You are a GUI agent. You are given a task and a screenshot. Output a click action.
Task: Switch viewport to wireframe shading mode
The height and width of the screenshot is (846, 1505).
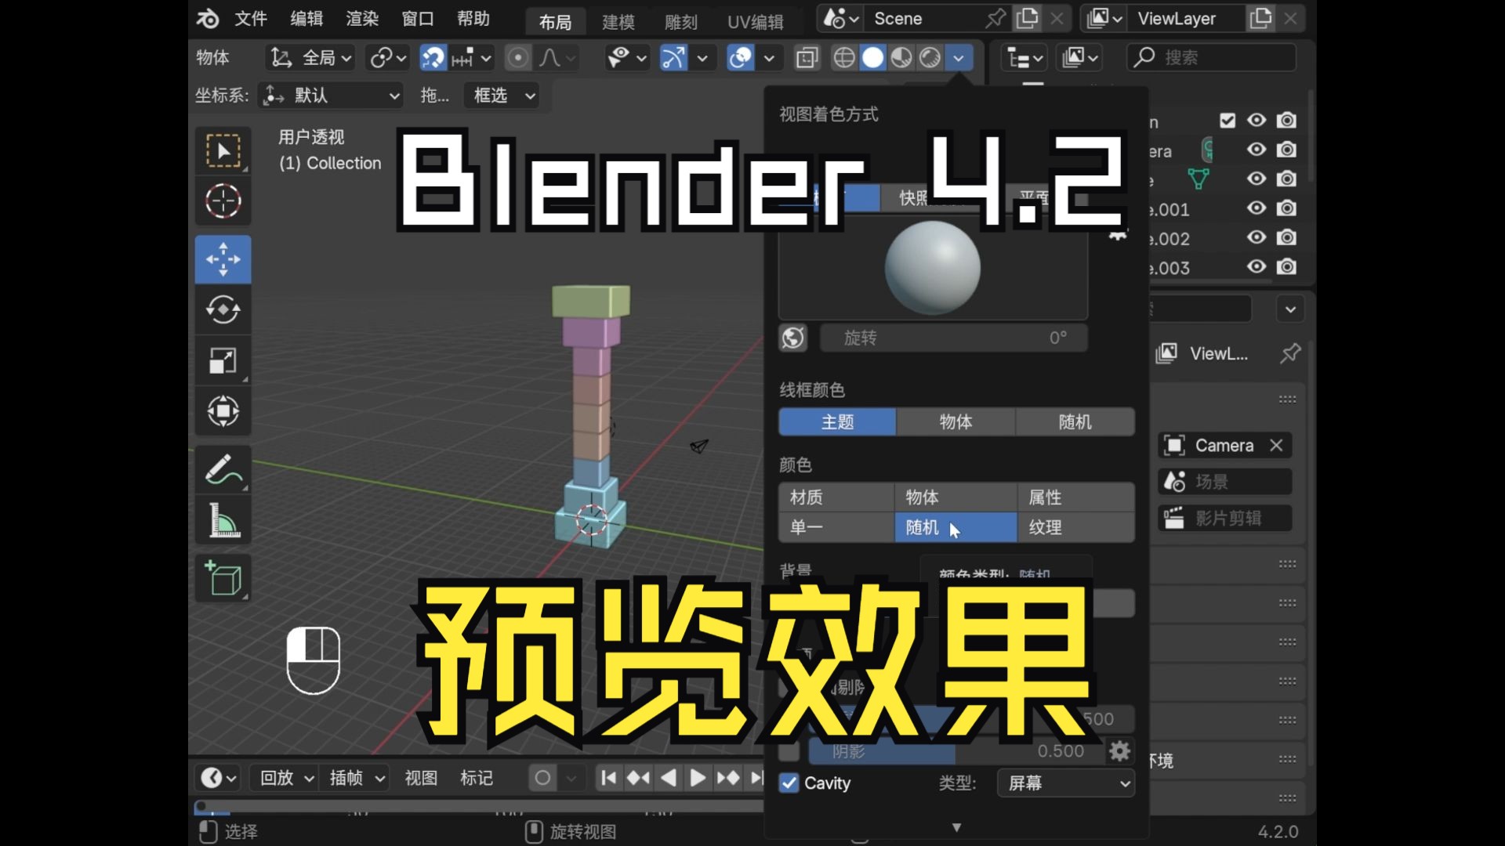point(843,57)
